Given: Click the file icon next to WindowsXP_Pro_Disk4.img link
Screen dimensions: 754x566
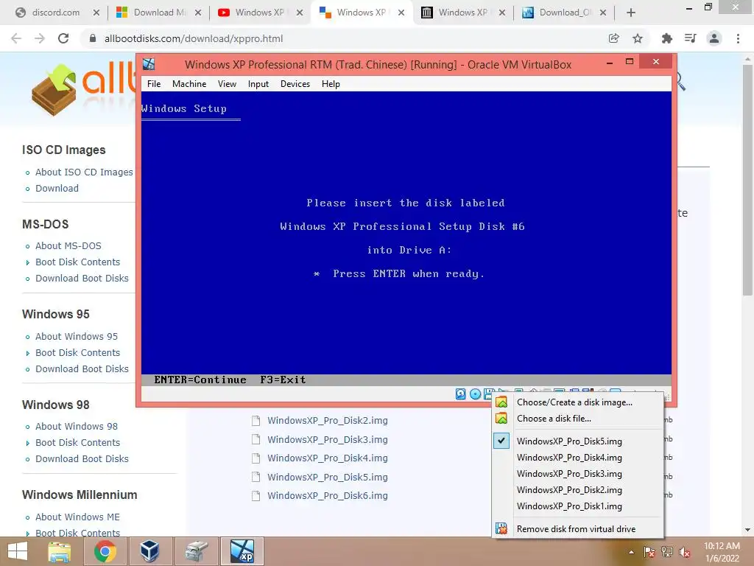Looking at the screenshot, I should click(256, 458).
